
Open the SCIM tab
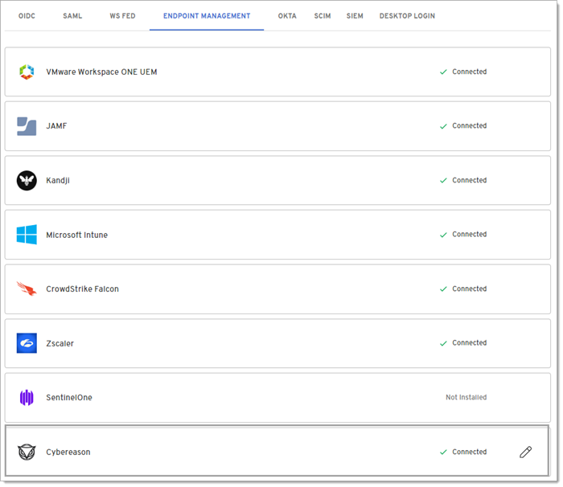(323, 16)
